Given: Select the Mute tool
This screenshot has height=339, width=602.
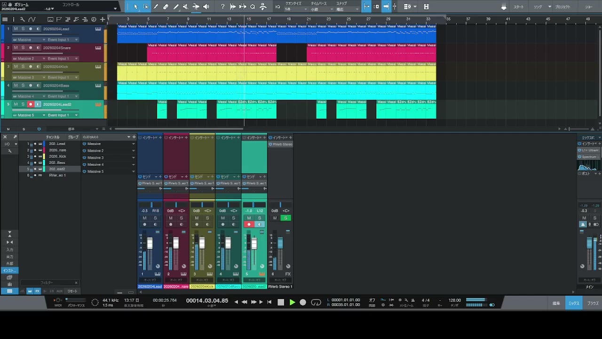Looking at the screenshot, I should [185, 7].
